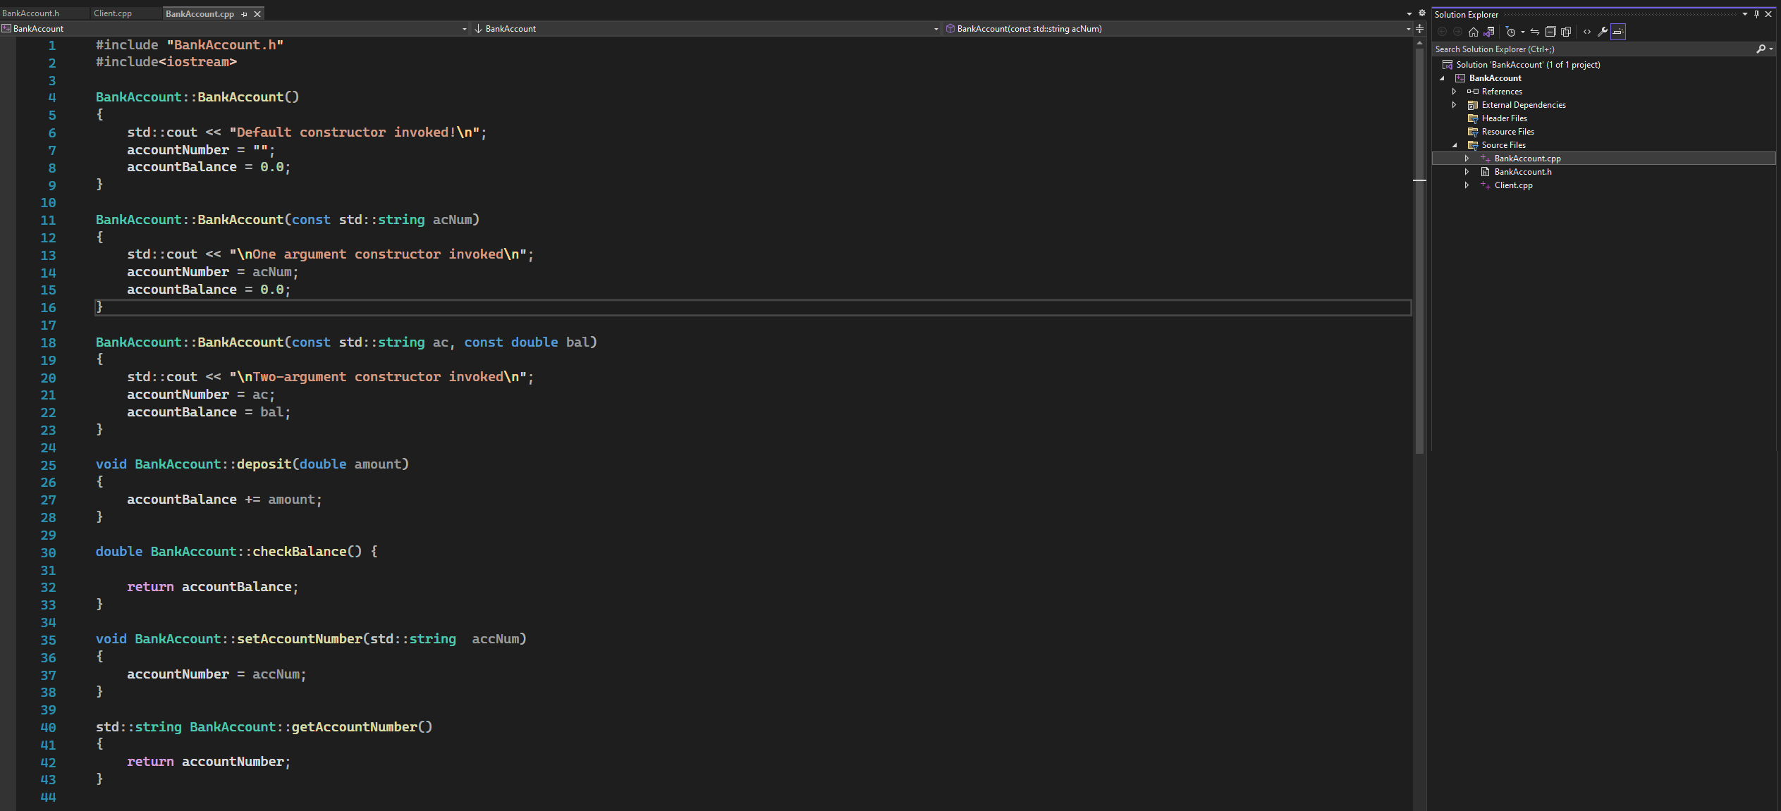Switch to the Client.cpp tab

114,13
